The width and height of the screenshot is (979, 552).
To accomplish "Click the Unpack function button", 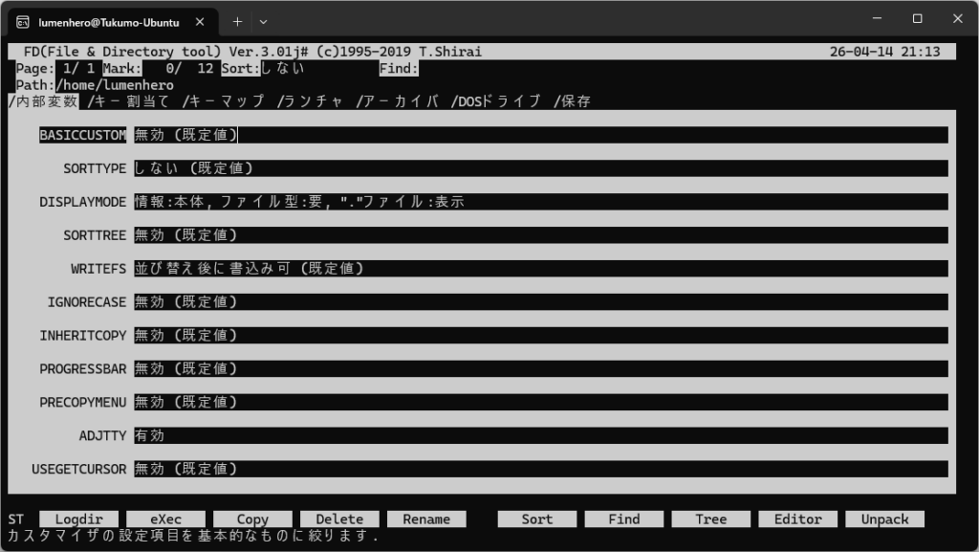I will [x=884, y=518].
